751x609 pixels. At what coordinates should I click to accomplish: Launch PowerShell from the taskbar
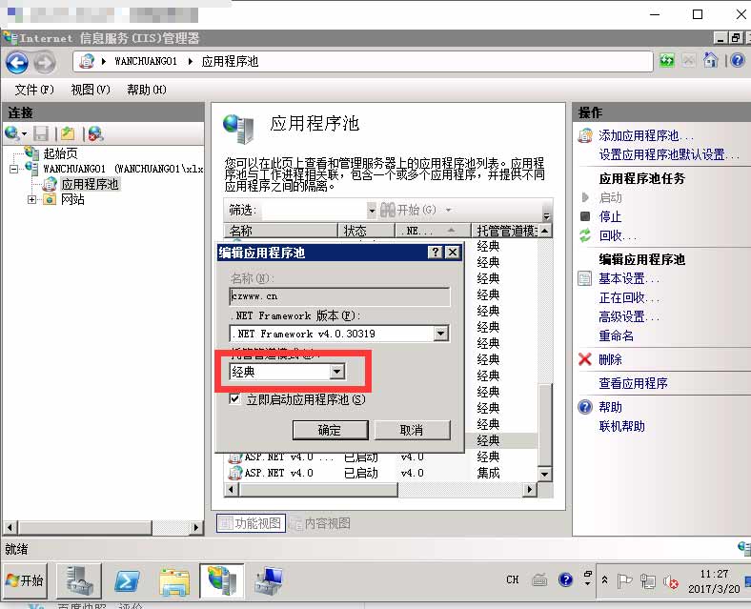click(127, 581)
